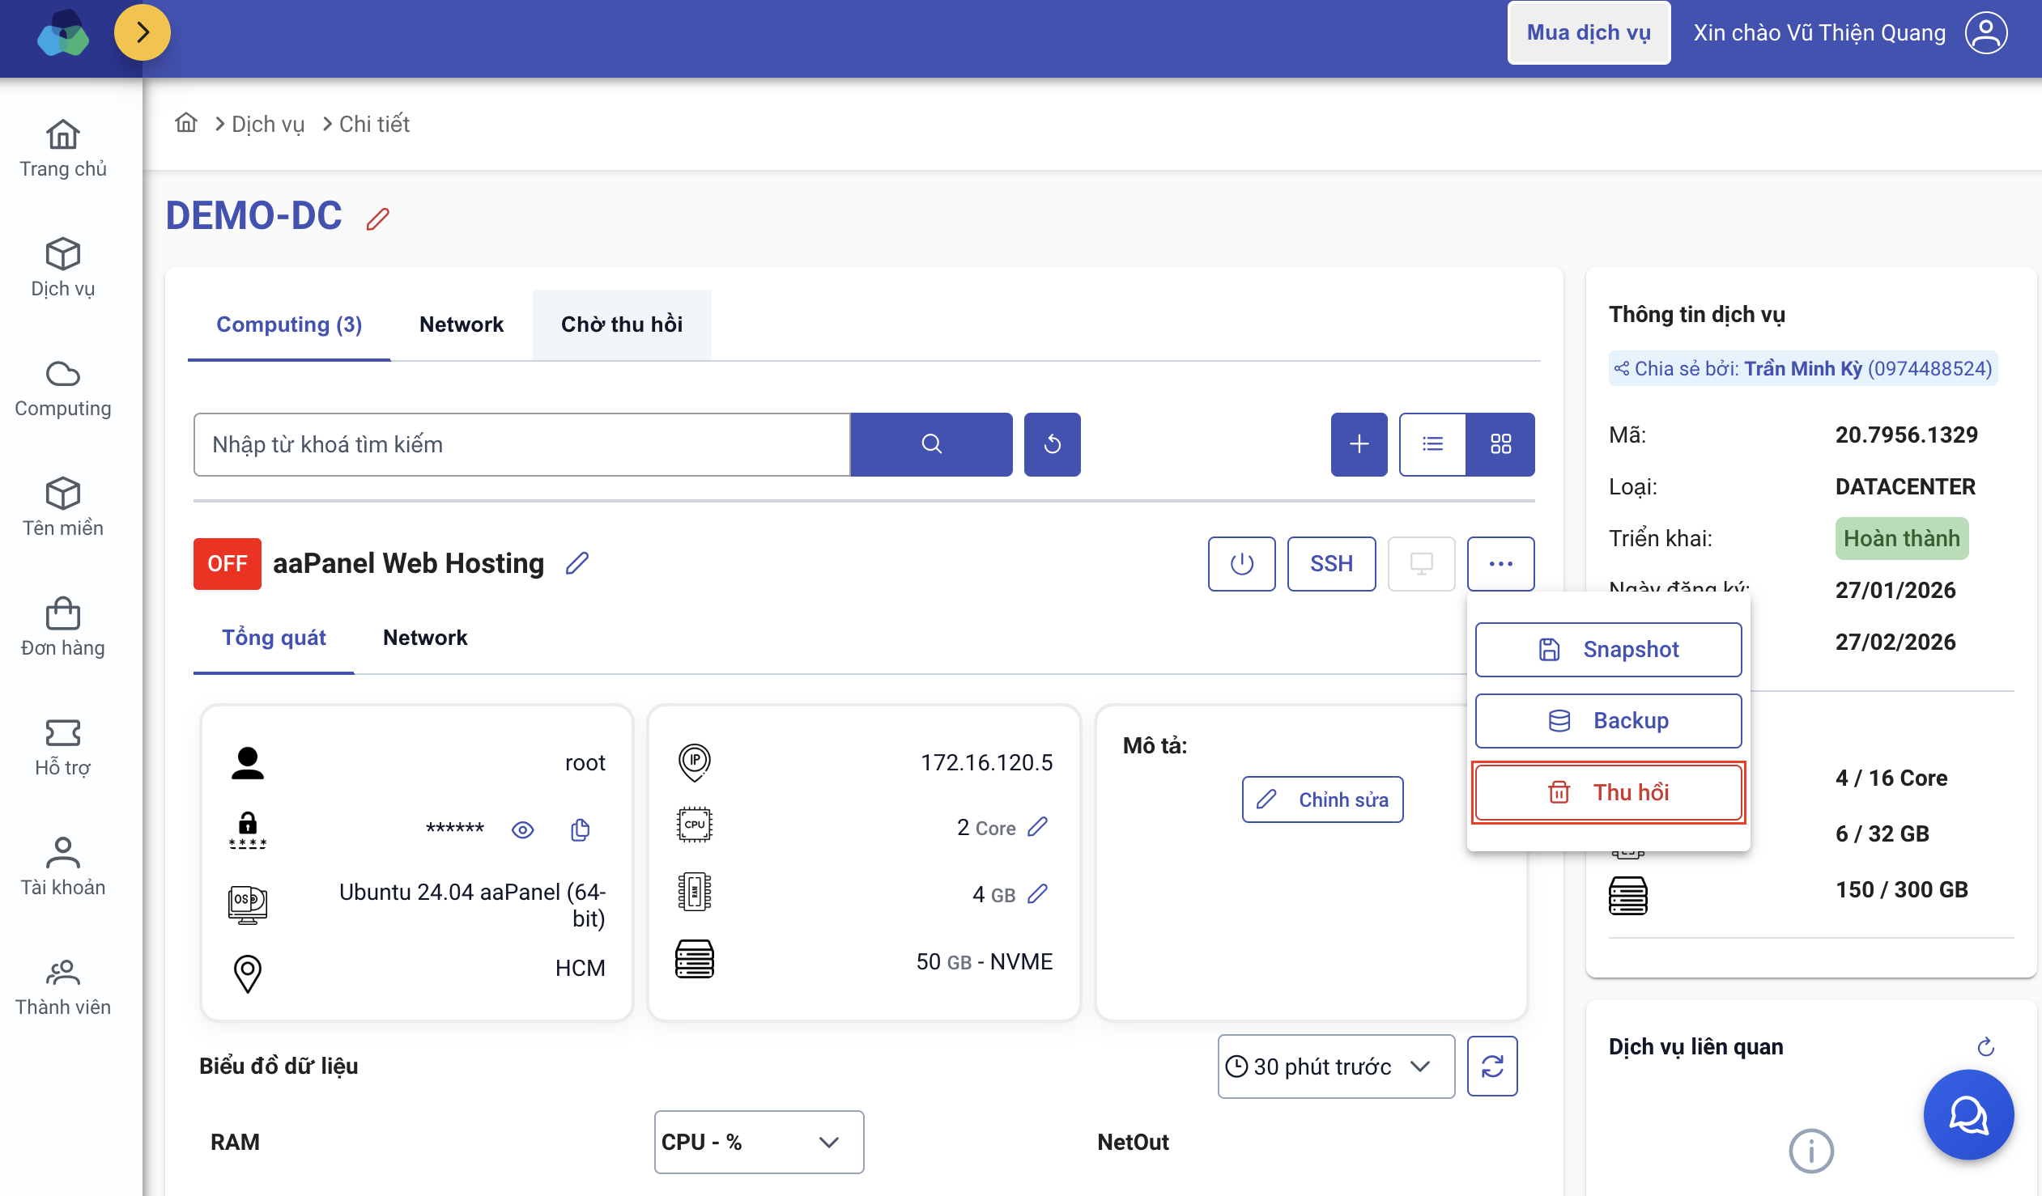Show the hidden password
This screenshot has height=1196, width=2042.
pos(523,829)
